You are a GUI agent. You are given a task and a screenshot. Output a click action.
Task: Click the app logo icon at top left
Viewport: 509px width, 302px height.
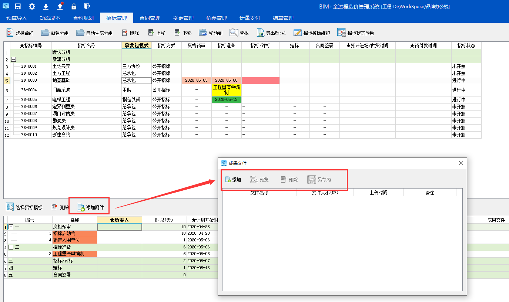pos(6,6)
